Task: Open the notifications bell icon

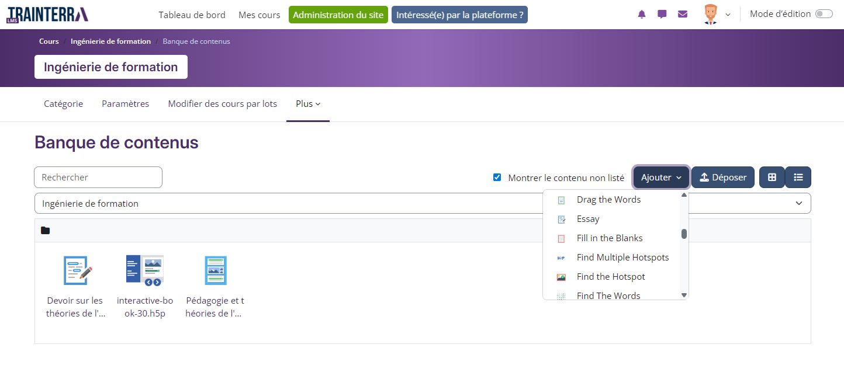Action: click(642, 15)
